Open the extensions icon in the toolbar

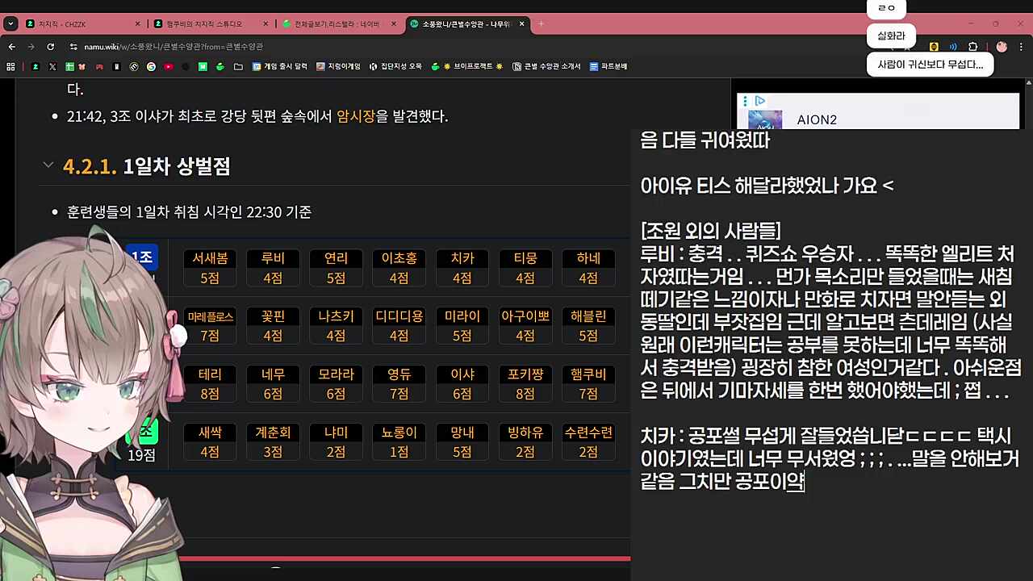973,47
